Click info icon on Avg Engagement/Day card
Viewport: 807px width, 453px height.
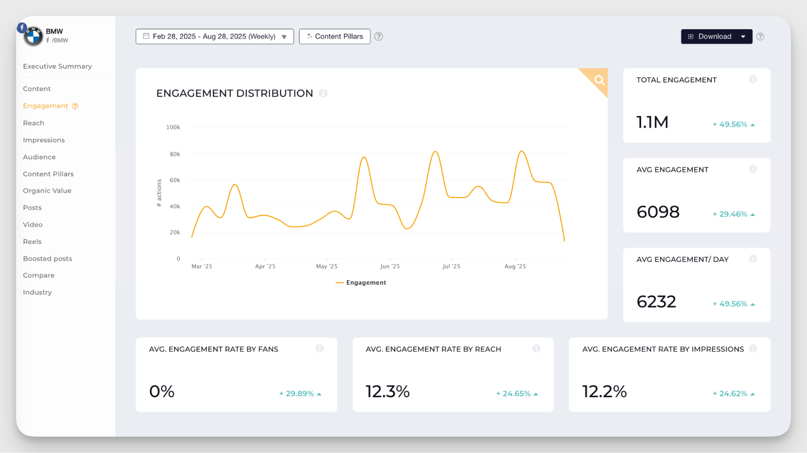[x=753, y=259]
